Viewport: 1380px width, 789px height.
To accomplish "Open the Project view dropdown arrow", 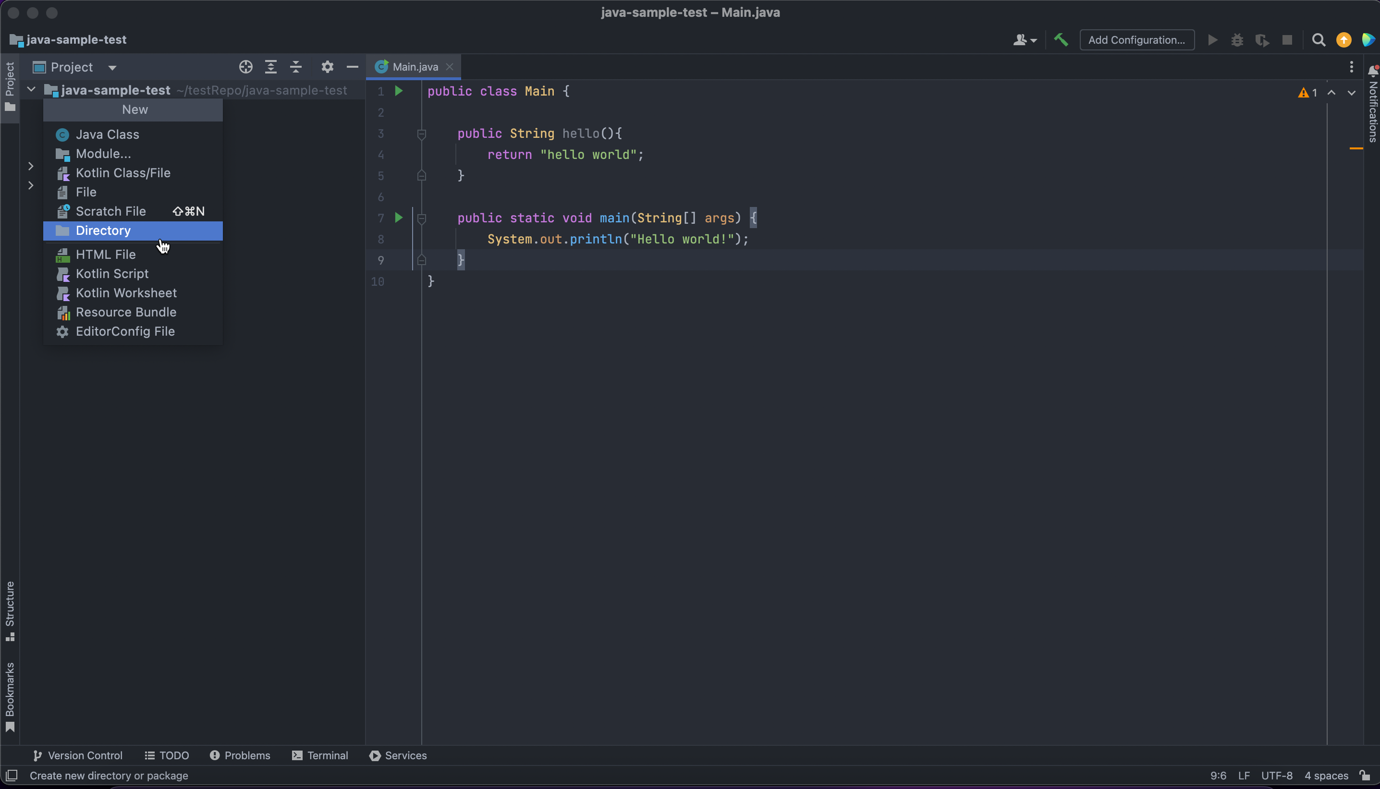I will tap(112, 68).
